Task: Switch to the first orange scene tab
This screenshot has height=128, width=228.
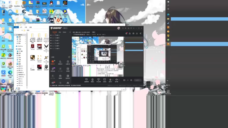Action: (55, 32)
